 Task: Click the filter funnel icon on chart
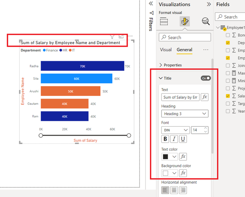pyautogui.click(x=112, y=37)
